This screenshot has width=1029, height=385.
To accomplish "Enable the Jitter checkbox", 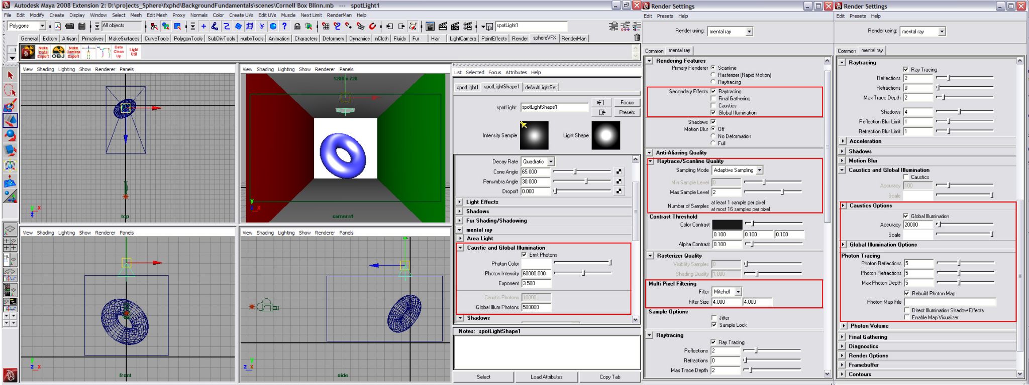I will click(x=714, y=318).
